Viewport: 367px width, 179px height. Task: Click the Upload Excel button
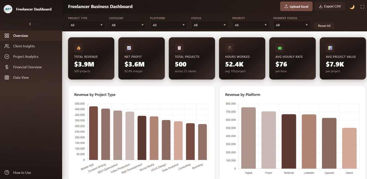296,6
